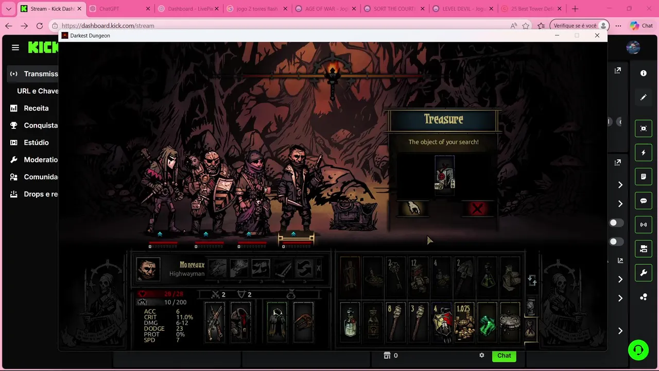Open chat settings gear icon
The width and height of the screenshot is (659, 371).
pos(482,355)
